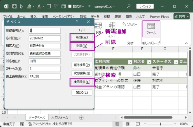Open Customize Quick Access Toolbar dropdown

click(x=90, y=6)
